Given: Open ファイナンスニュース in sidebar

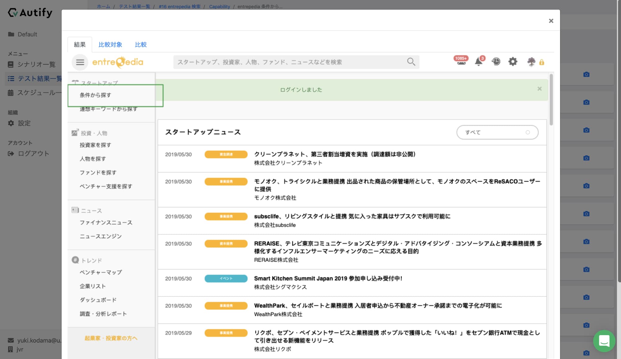Looking at the screenshot, I should 106,223.
